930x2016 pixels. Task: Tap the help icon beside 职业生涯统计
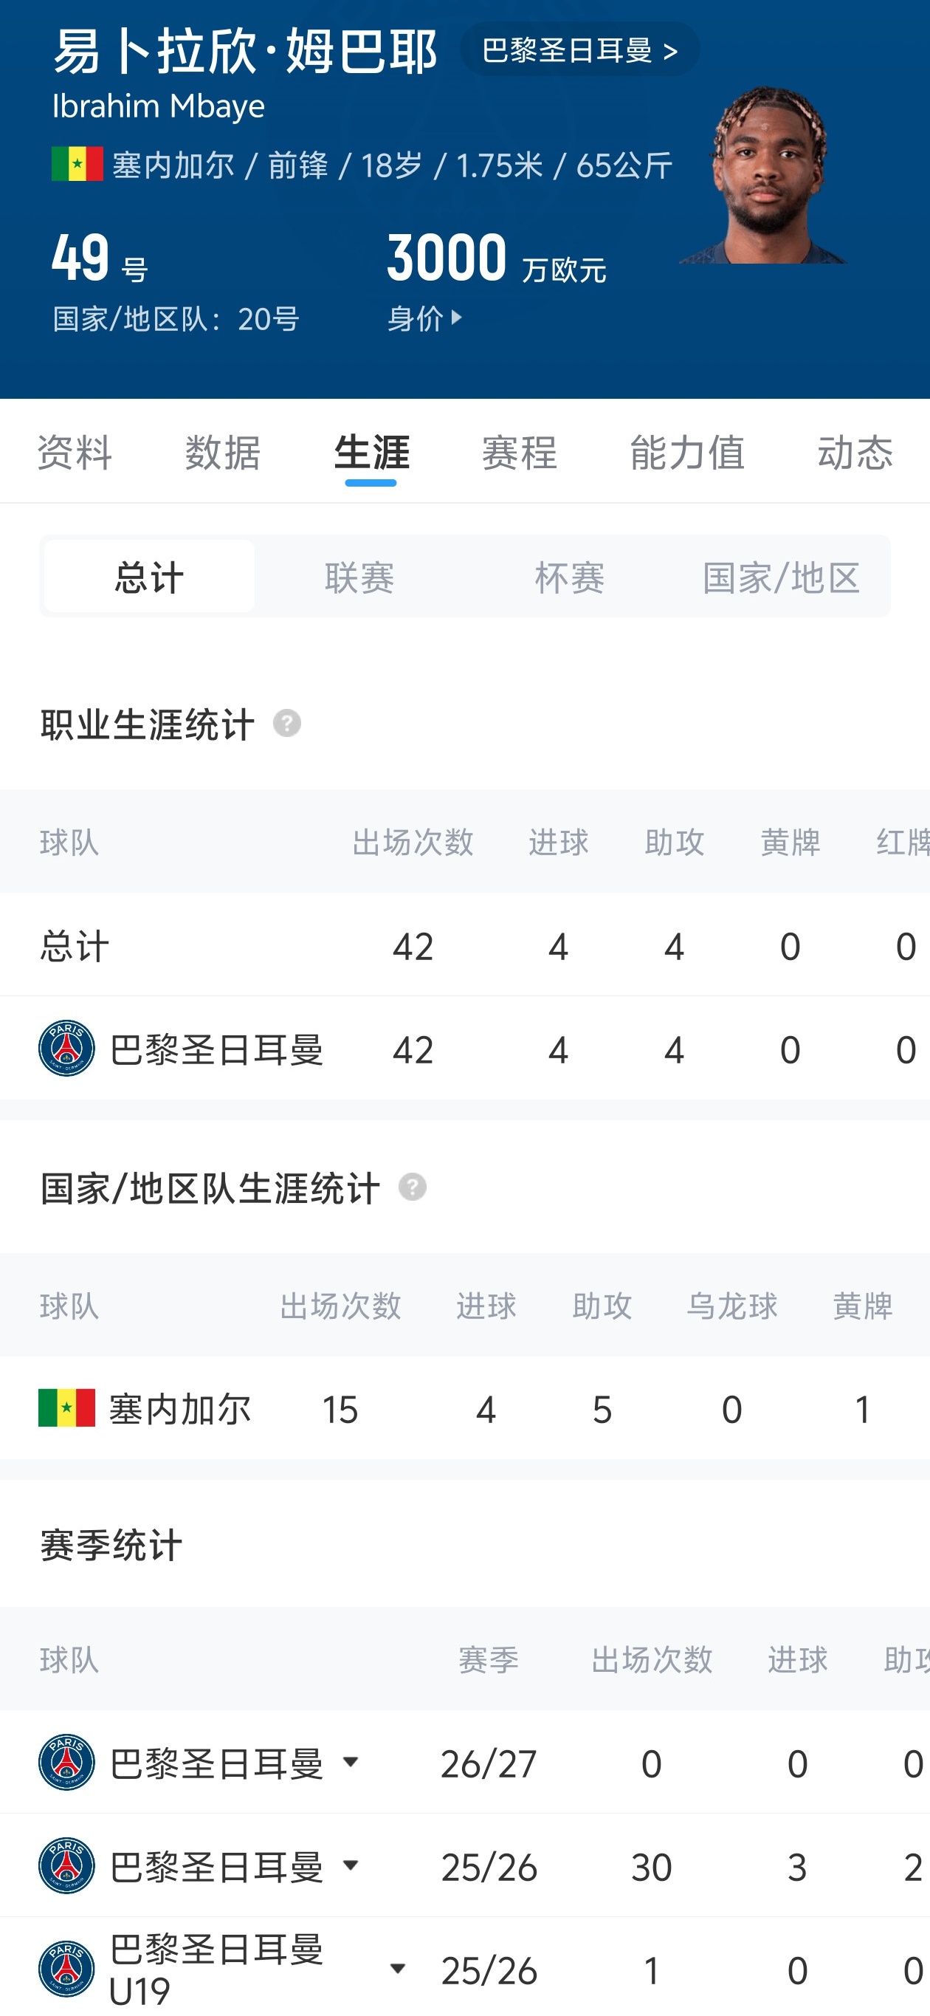point(287,724)
